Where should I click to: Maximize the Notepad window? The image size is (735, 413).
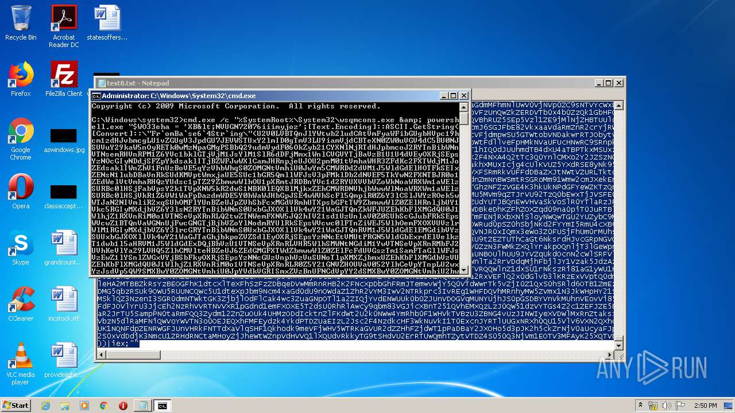click(x=609, y=83)
